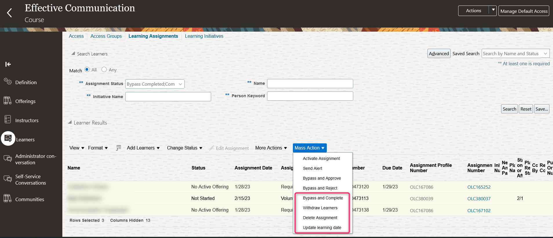
Task: Go back using the header arrow icon
Action: 9,13
